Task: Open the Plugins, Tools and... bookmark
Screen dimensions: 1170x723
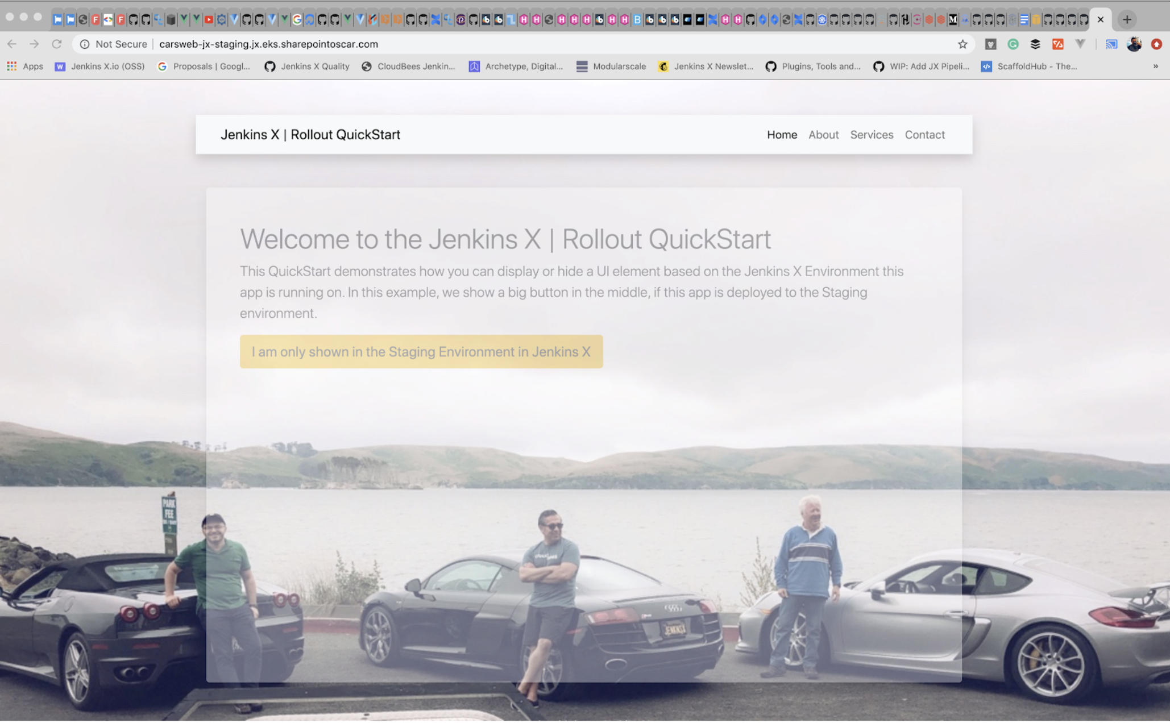Action: [x=813, y=66]
